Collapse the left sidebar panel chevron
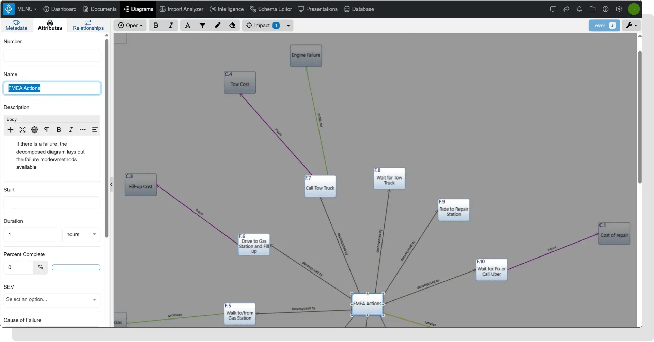 (x=111, y=185)
